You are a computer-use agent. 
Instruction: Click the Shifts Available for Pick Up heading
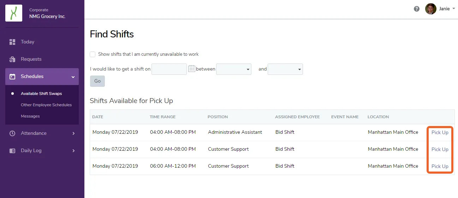(131, 101)
